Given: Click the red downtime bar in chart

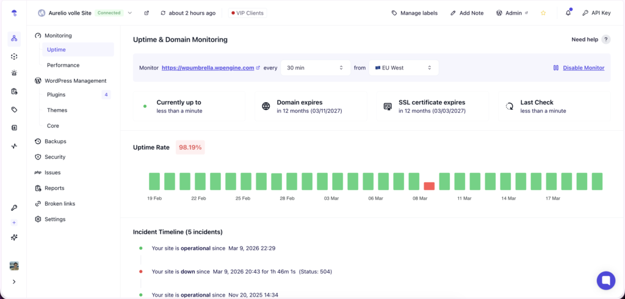Looking at the screenshot, I should 430,186.
